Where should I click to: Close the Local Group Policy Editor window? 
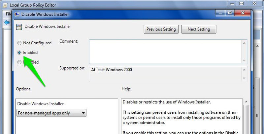coord(254,4)
